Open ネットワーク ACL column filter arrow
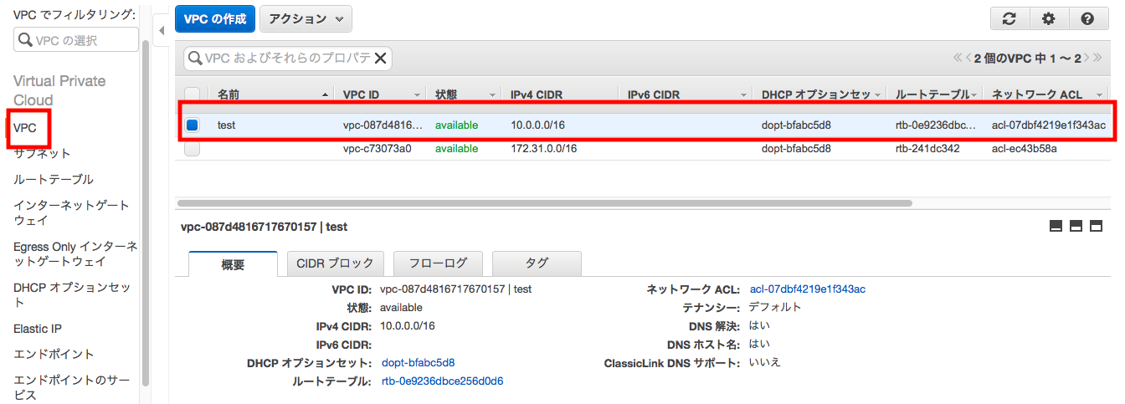The image size is (1125, 404). (1099, 95)
